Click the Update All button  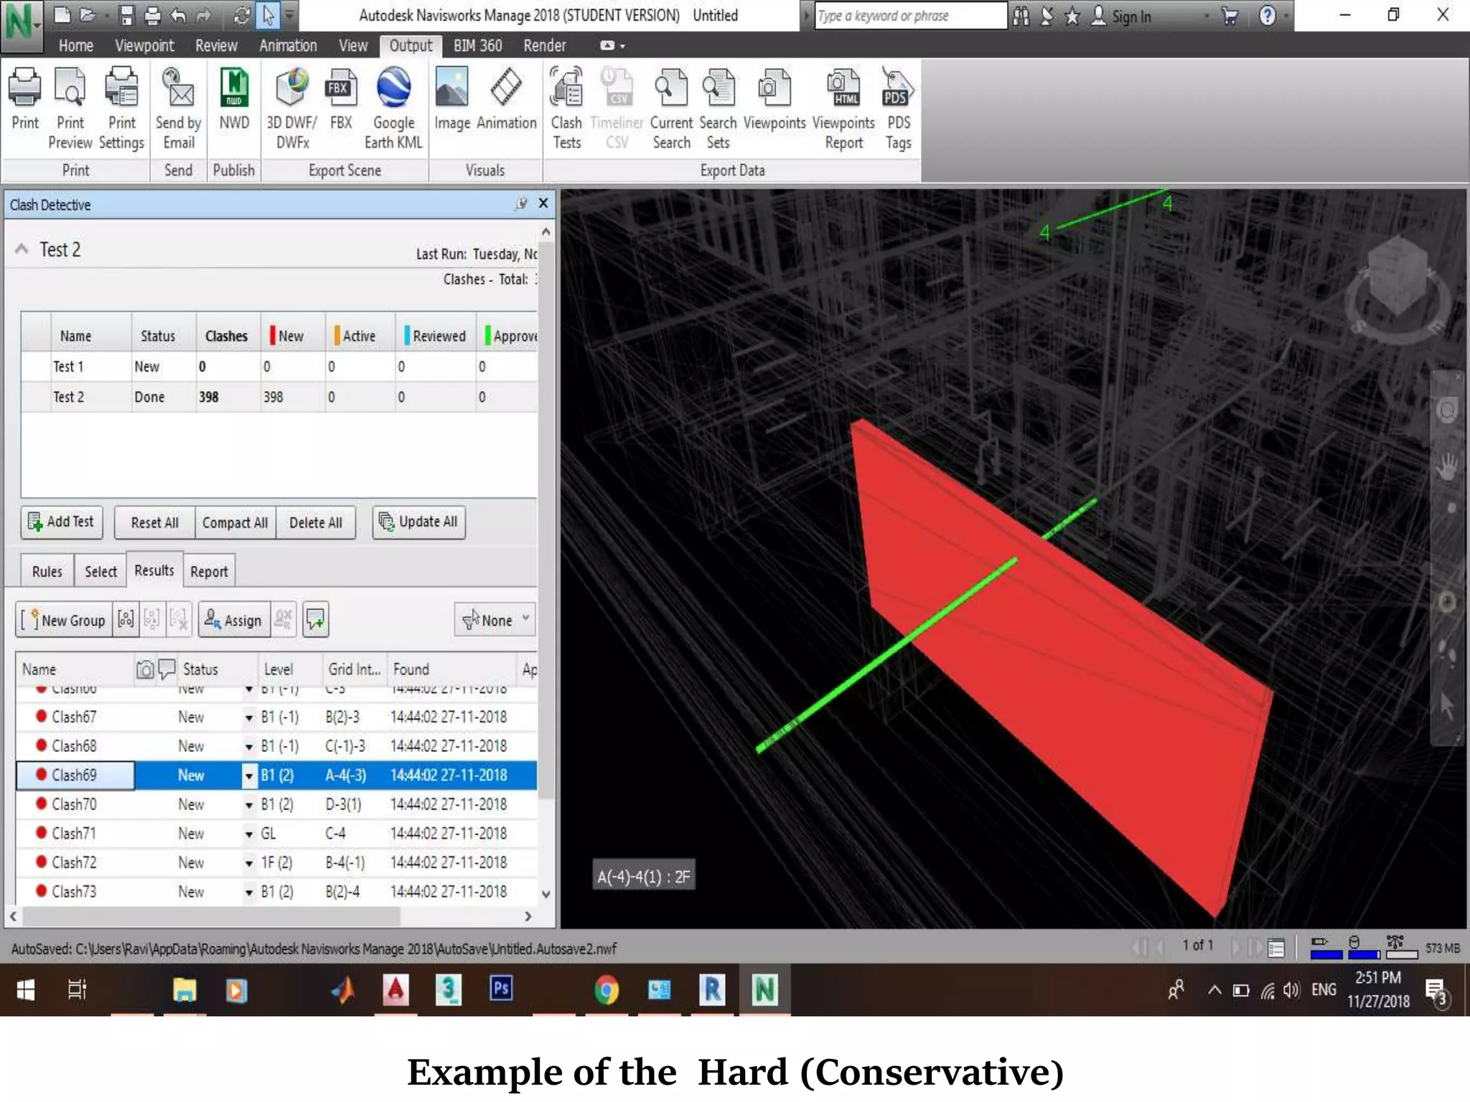coord(419,522)
